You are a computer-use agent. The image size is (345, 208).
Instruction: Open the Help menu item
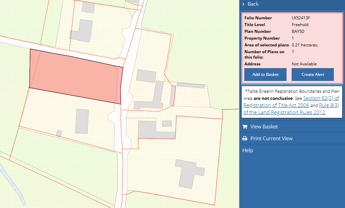(x=248, y=150)
